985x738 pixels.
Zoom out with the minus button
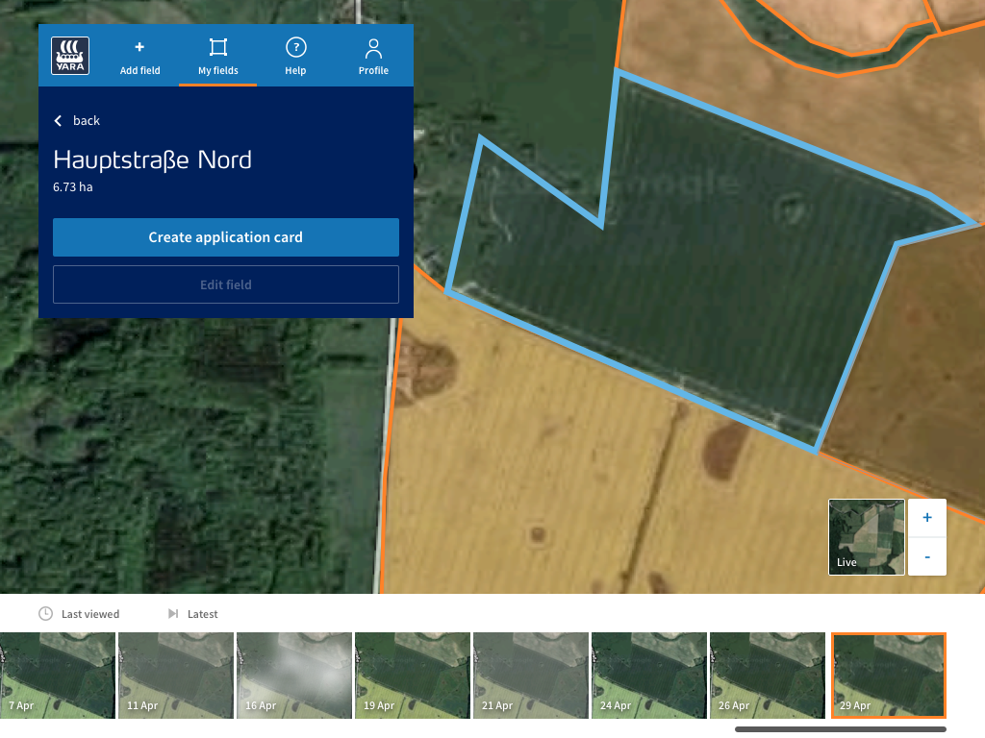[926, 556]
